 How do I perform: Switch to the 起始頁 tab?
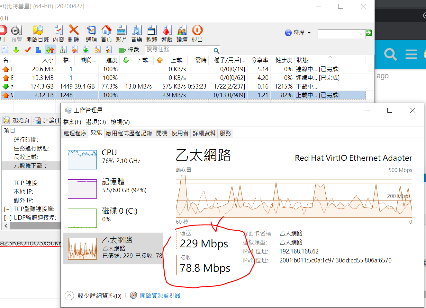[16, 120]
